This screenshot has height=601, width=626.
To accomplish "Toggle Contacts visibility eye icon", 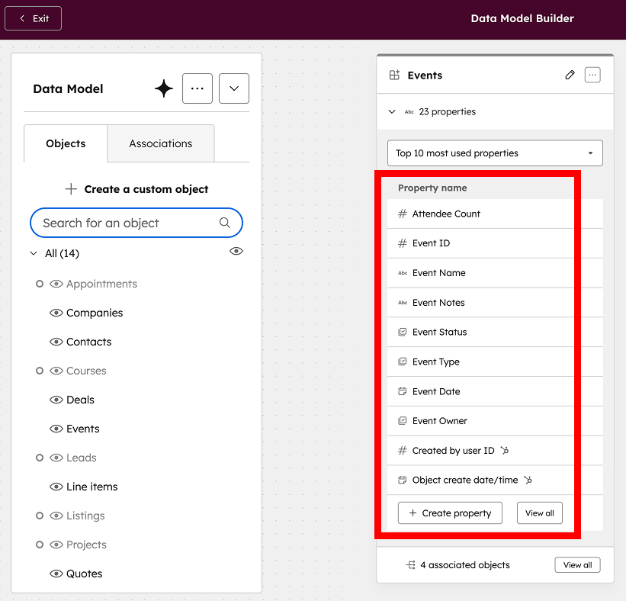I will (x=56, y=342).
